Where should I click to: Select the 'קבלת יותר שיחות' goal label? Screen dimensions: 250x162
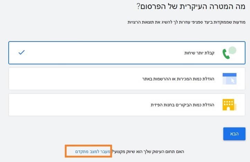[x=199, y=53]
